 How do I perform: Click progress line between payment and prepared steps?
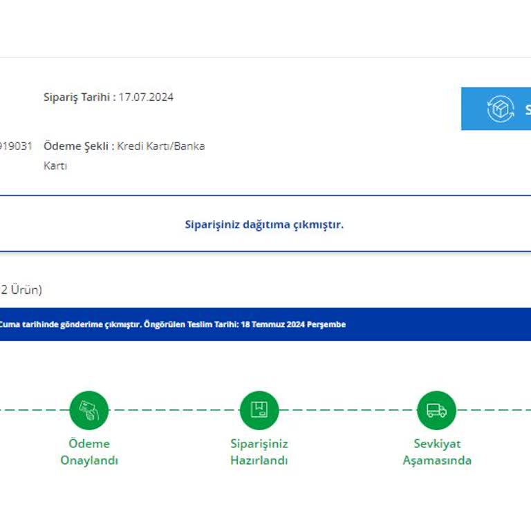(x=174, y=410)
